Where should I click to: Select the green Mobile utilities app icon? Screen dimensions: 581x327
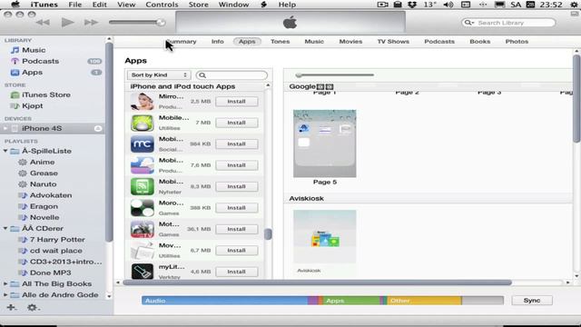click(143, 123)
